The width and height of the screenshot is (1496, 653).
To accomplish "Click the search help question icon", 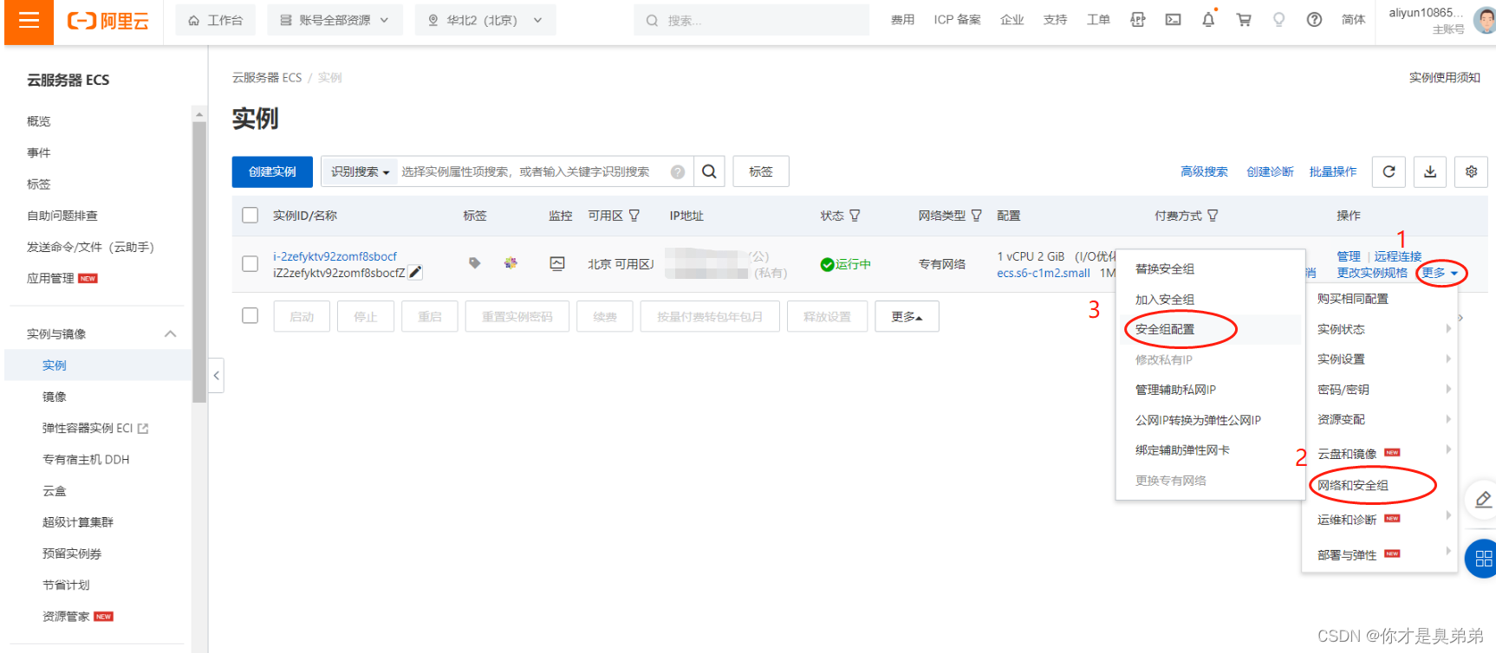I will (x=678, y=171).
